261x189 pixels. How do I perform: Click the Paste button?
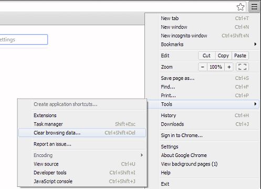coord(240,56)
